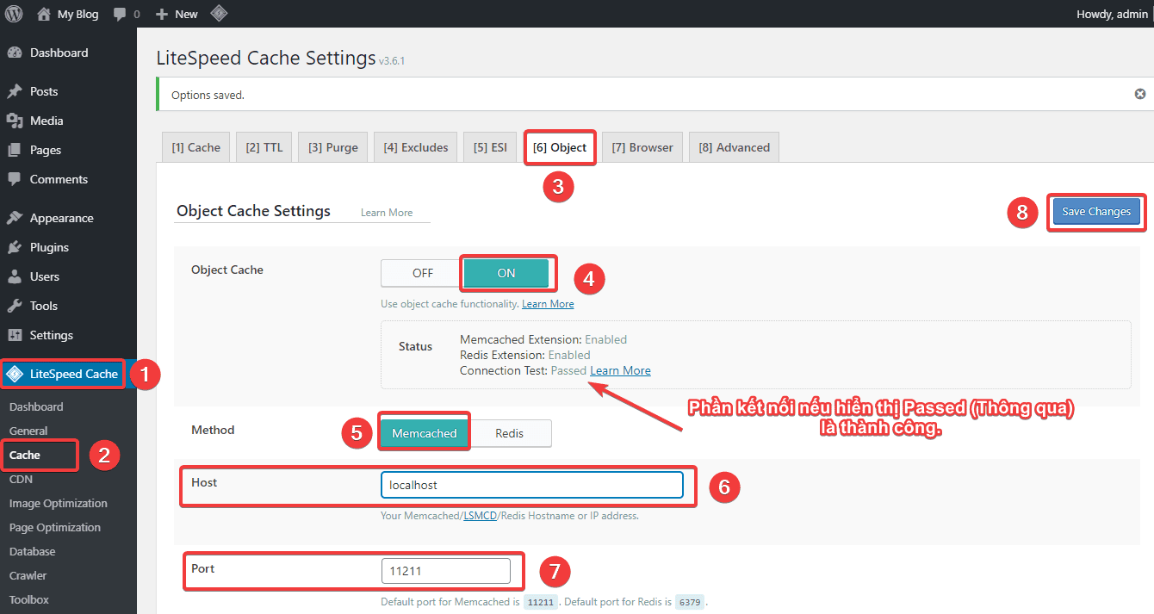Dismiss the Options saved notice
This screenshot has width=1154, height=614.
coord(1139,94)
